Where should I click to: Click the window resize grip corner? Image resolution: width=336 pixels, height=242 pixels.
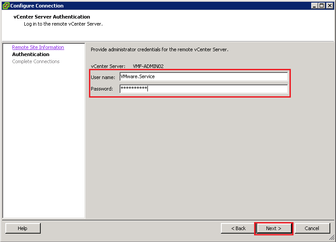click(x=332, y=238)
